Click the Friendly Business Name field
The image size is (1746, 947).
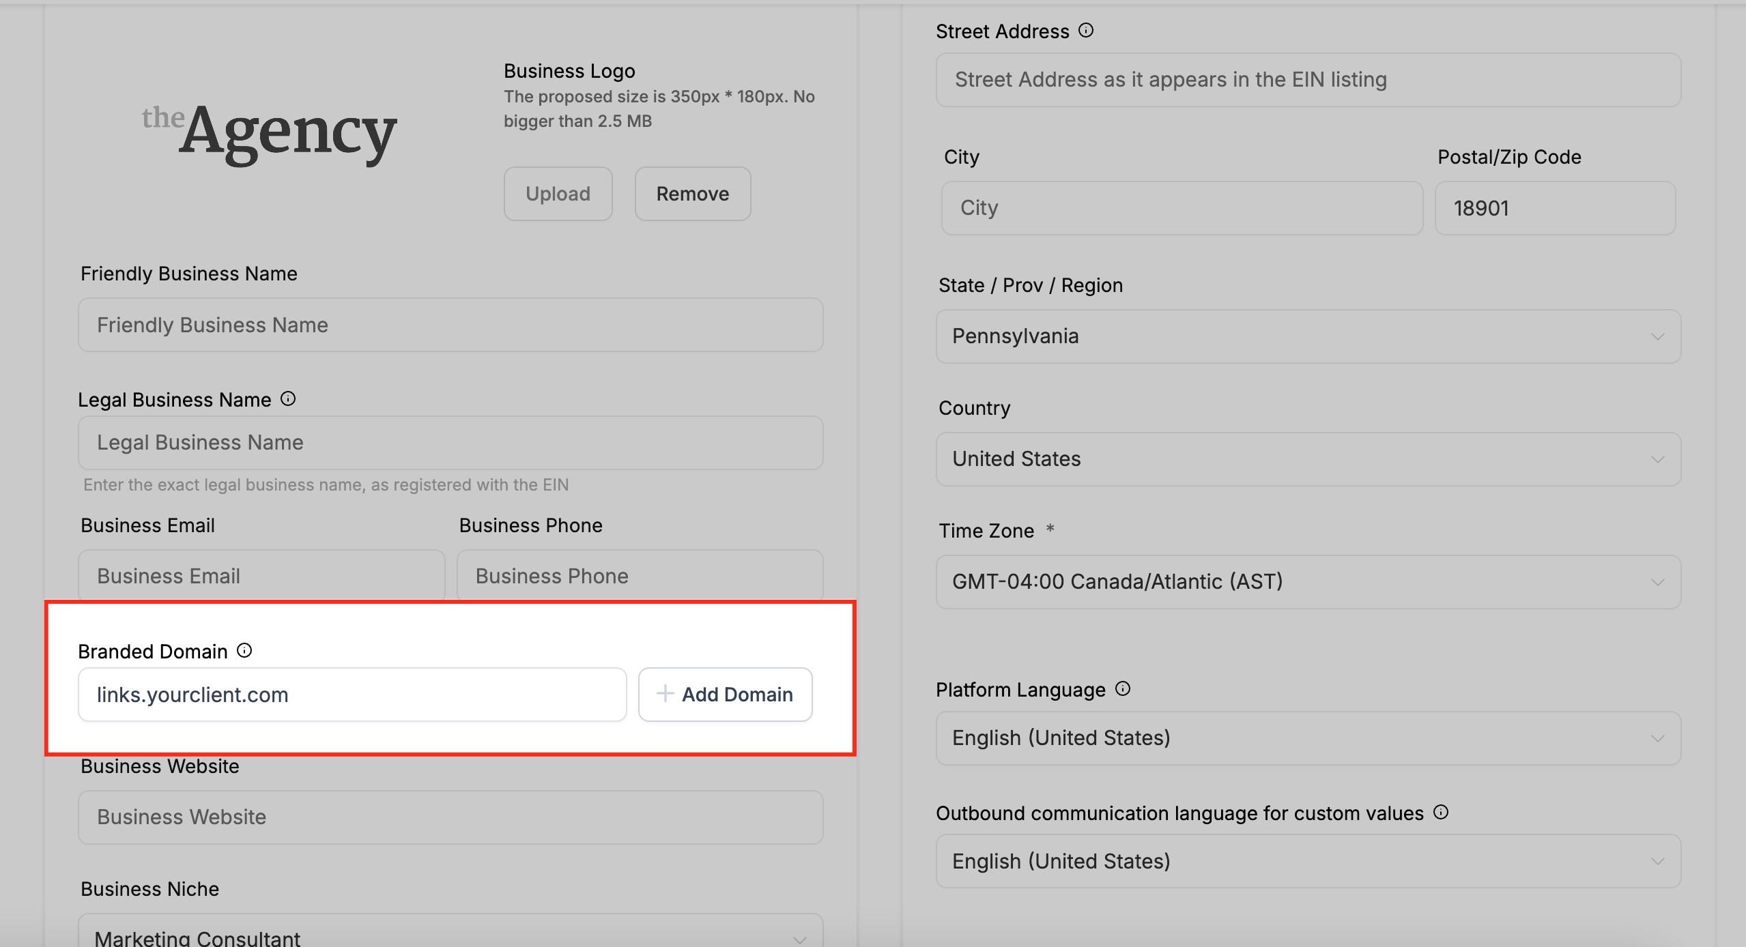coord(450,325)
